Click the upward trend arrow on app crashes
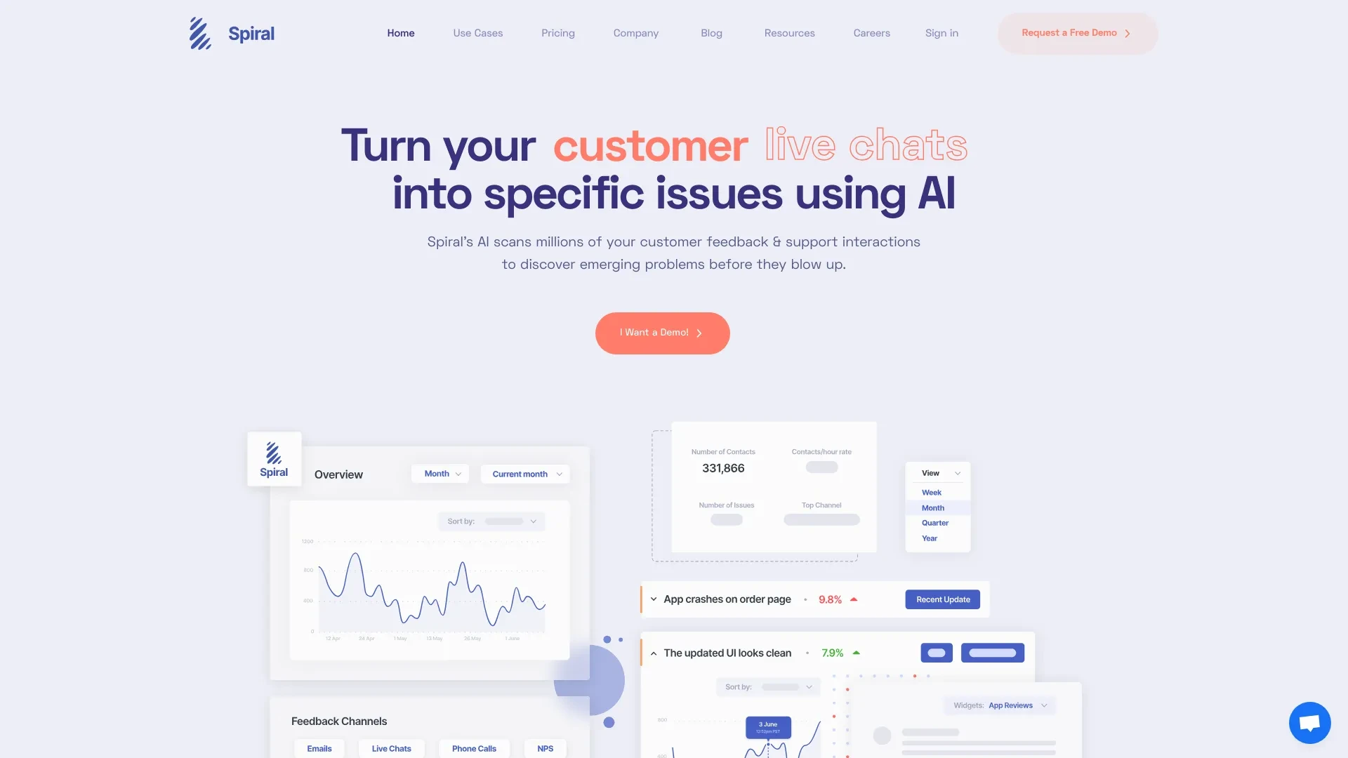The height and width of the screenshot is (758, 1348). click(854, 599)
